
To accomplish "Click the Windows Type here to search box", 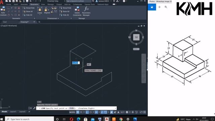I will [x=30, y=119].
